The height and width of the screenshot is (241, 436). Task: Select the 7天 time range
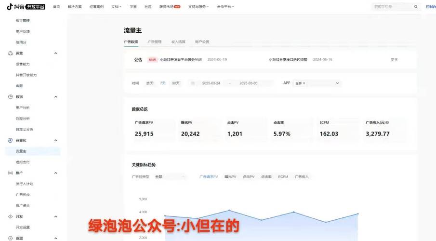tap(163, 83)
